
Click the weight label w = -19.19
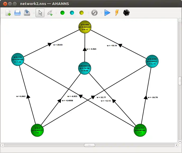(x=112, y=45)
